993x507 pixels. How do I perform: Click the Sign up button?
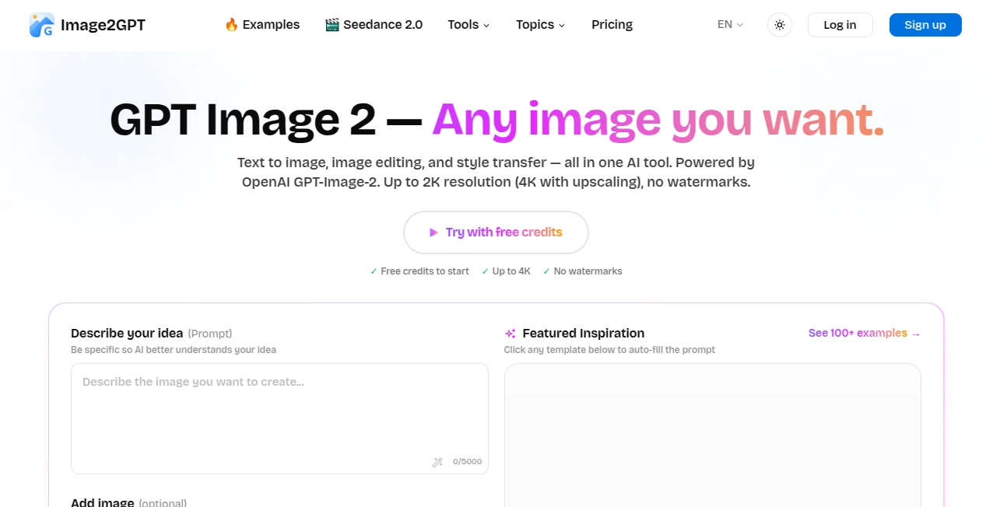tap(925, 25)
